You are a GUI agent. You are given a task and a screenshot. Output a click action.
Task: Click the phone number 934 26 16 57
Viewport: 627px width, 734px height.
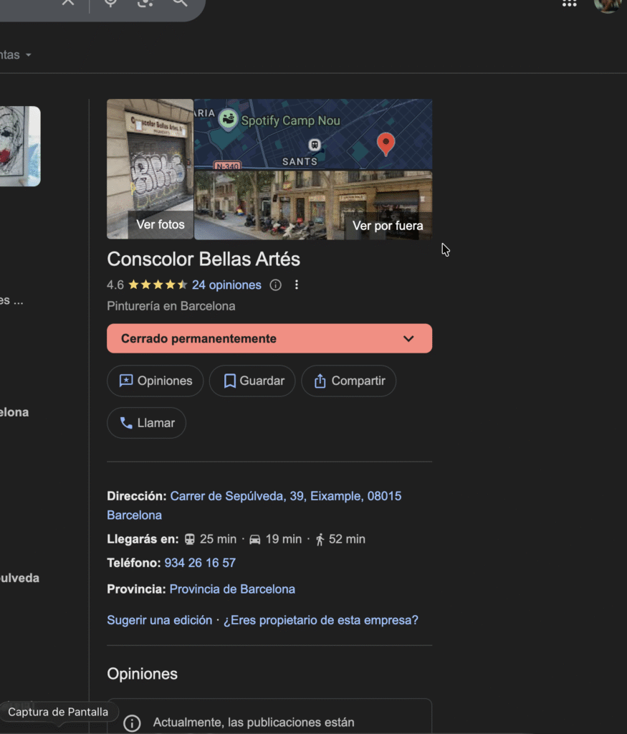[x=200, y=563]
